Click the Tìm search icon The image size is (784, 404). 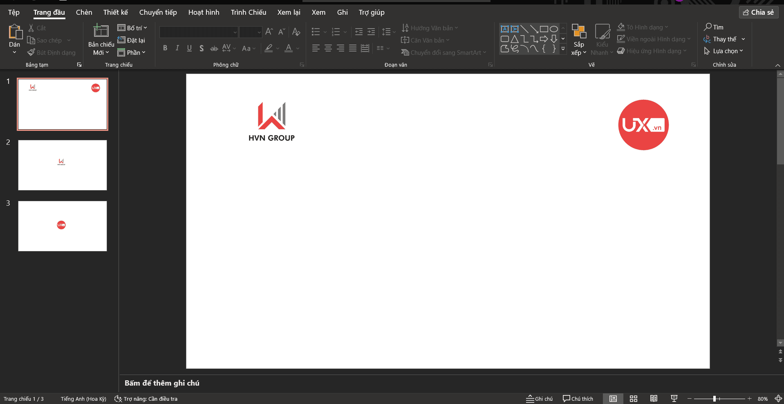click(708, 27)
